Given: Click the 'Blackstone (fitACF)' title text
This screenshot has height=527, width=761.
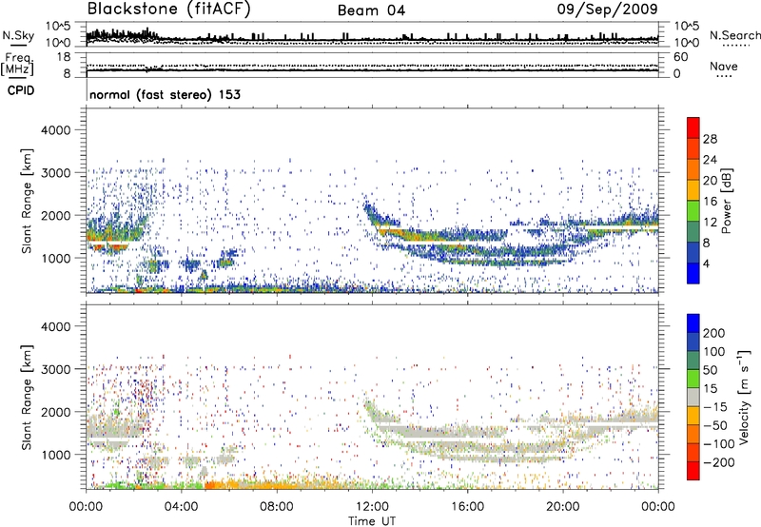Looking at the screenshot, I should coord(168,9).
